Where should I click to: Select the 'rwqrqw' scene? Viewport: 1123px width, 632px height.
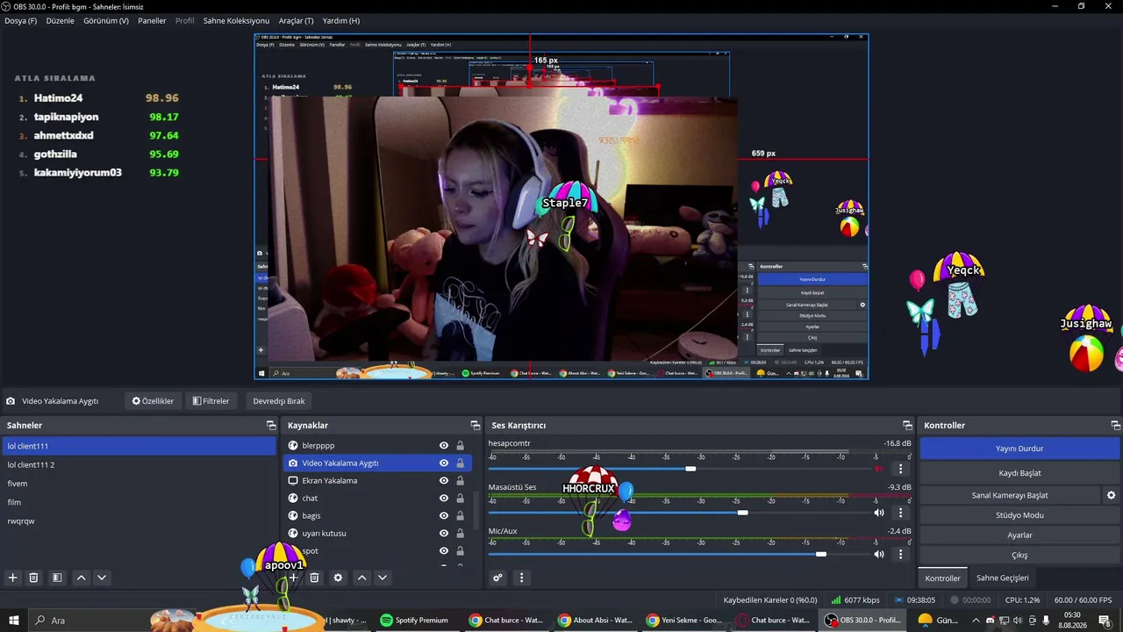pyautogui.click(x=139, y=521)
